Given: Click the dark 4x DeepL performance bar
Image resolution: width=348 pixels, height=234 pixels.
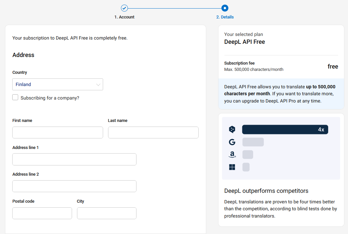Looking at the screenshot, I should click(285, 130).
